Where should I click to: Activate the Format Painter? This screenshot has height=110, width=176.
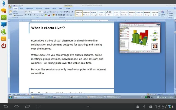point(18,16)
